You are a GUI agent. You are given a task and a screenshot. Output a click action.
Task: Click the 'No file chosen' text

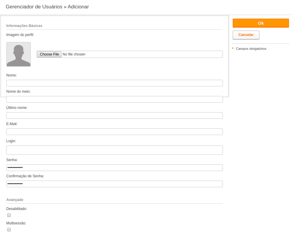click(74, 54)
